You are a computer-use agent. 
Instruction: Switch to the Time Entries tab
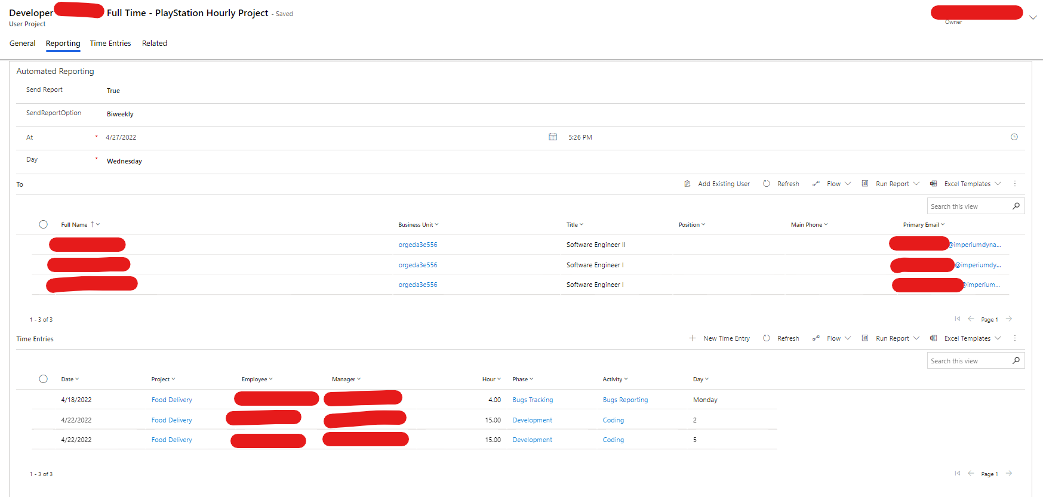coord(110,44)
